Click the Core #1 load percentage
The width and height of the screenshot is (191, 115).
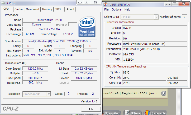177,83
